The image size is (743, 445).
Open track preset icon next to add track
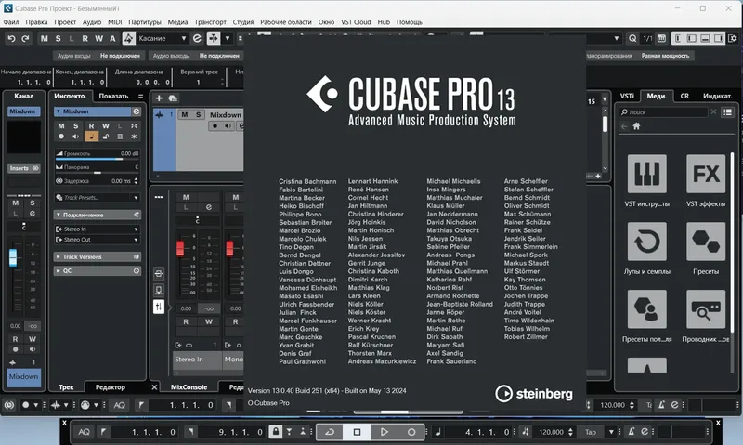pos(173,98)
